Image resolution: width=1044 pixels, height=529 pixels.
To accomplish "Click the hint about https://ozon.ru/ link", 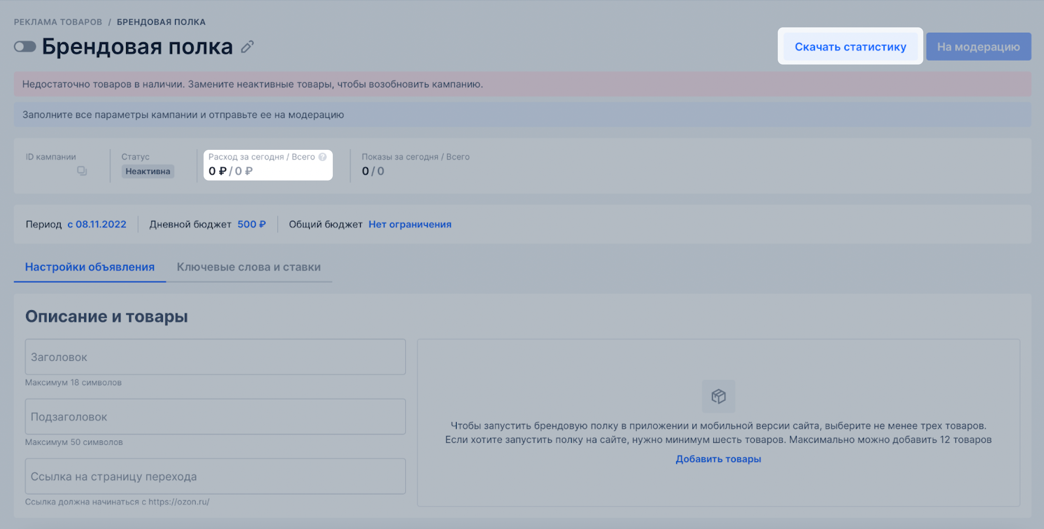I will pos(117,502).
